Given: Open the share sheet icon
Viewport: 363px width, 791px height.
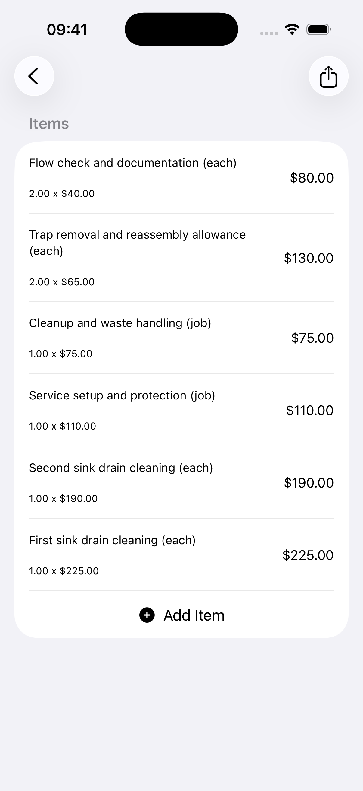Looking at the screenshot, I should (x=328, y=76).
